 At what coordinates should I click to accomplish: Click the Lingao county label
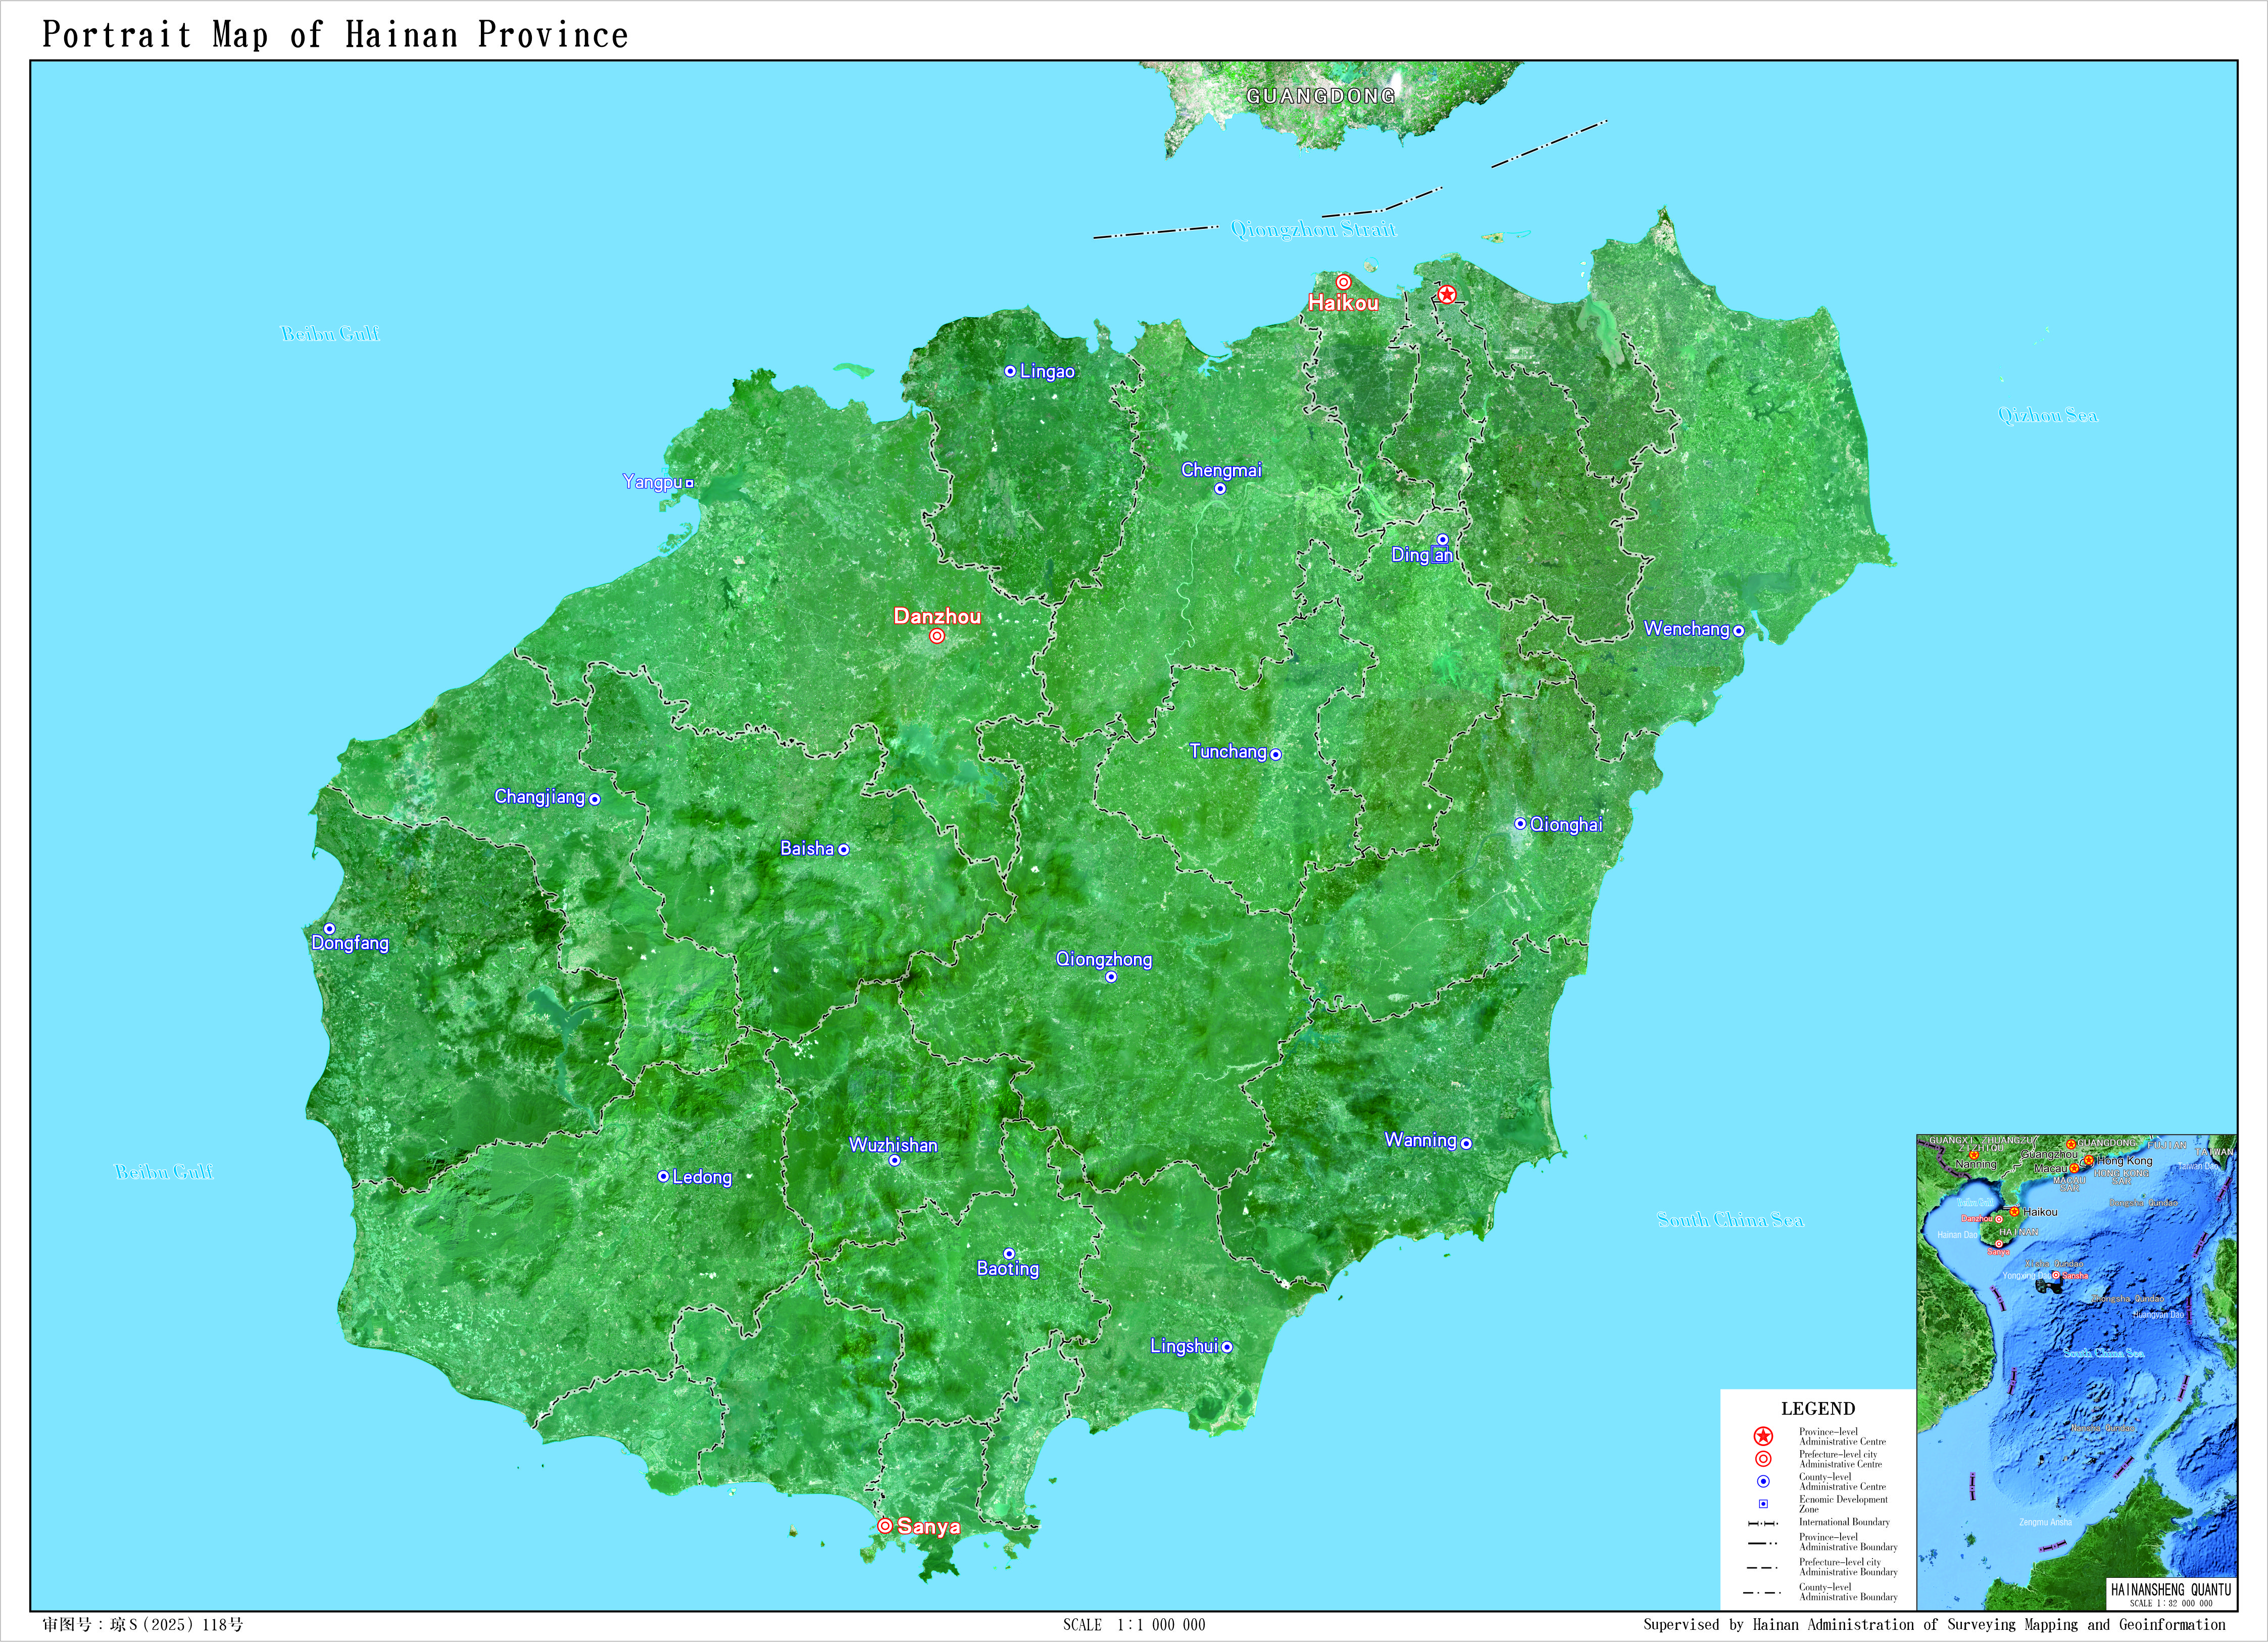tap(1047, 372)
